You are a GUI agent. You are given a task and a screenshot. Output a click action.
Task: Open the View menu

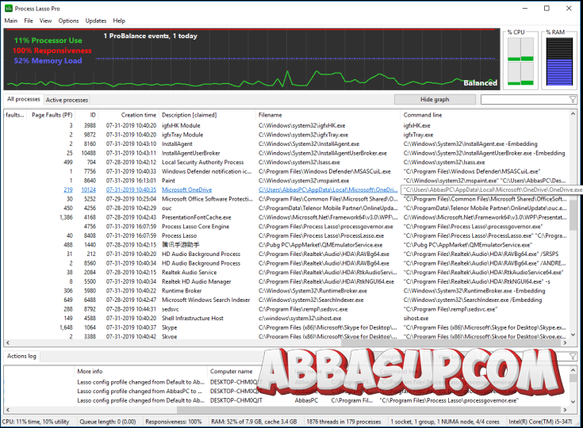click(45, 21)
